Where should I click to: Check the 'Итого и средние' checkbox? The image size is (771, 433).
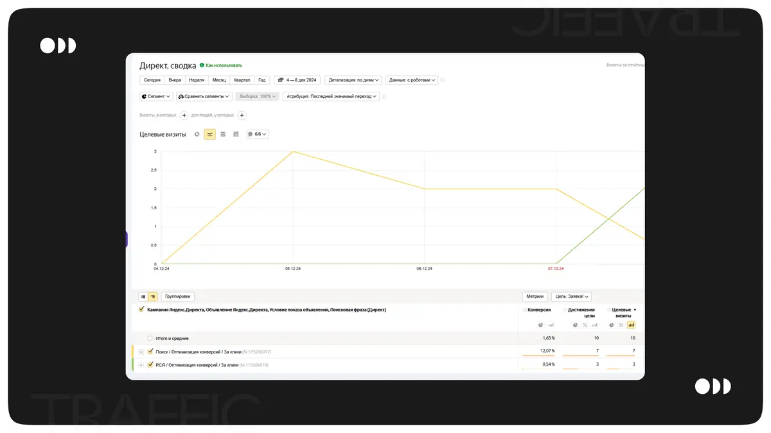tap(150, 338)
